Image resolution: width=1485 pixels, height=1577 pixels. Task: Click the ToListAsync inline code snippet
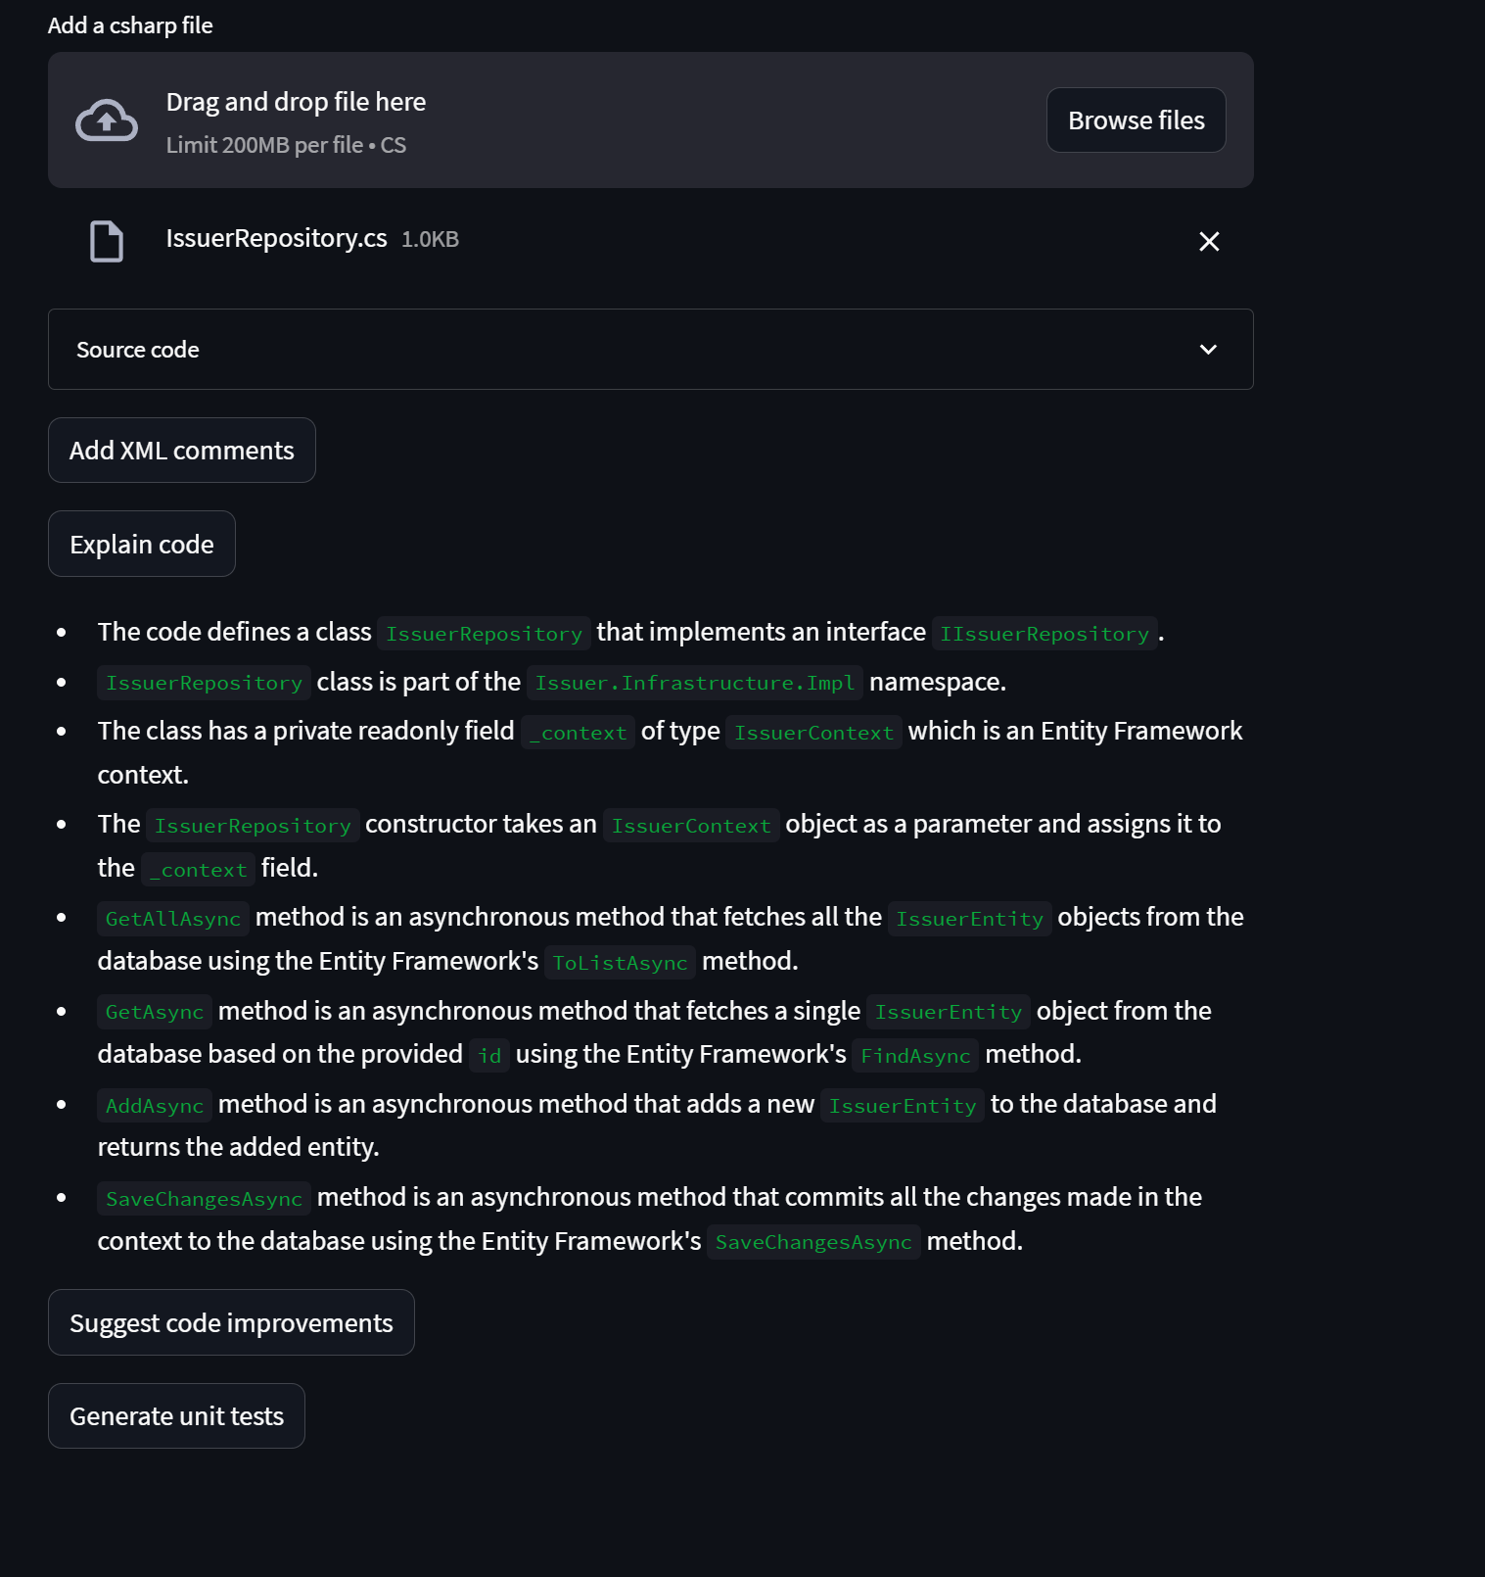point(620,963)
